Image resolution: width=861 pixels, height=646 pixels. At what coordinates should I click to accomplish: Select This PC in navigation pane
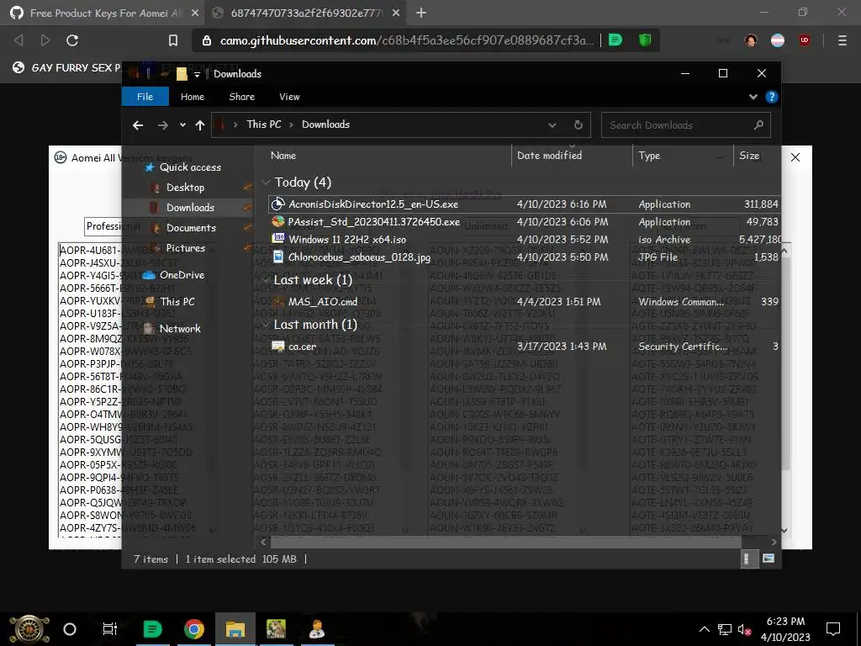[177, 302]
